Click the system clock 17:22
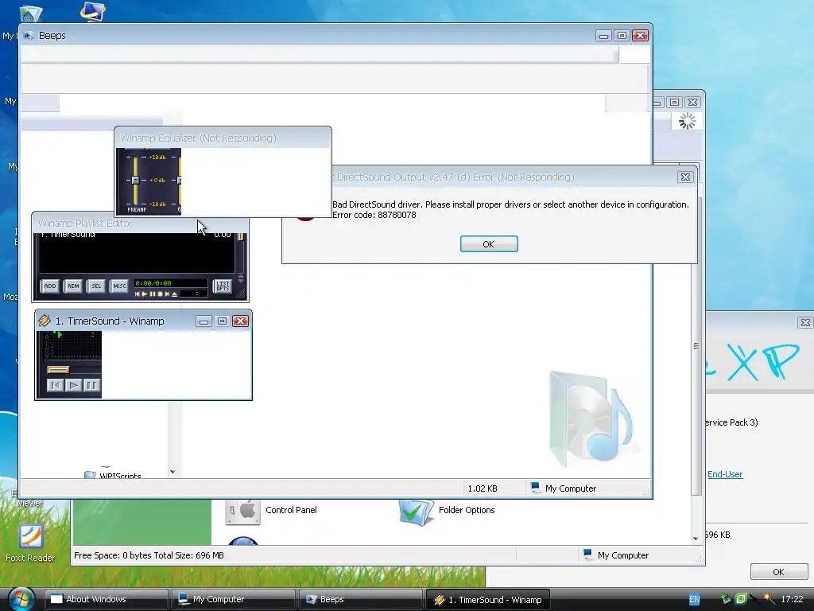The image size is (814, 611). (792, 599)
